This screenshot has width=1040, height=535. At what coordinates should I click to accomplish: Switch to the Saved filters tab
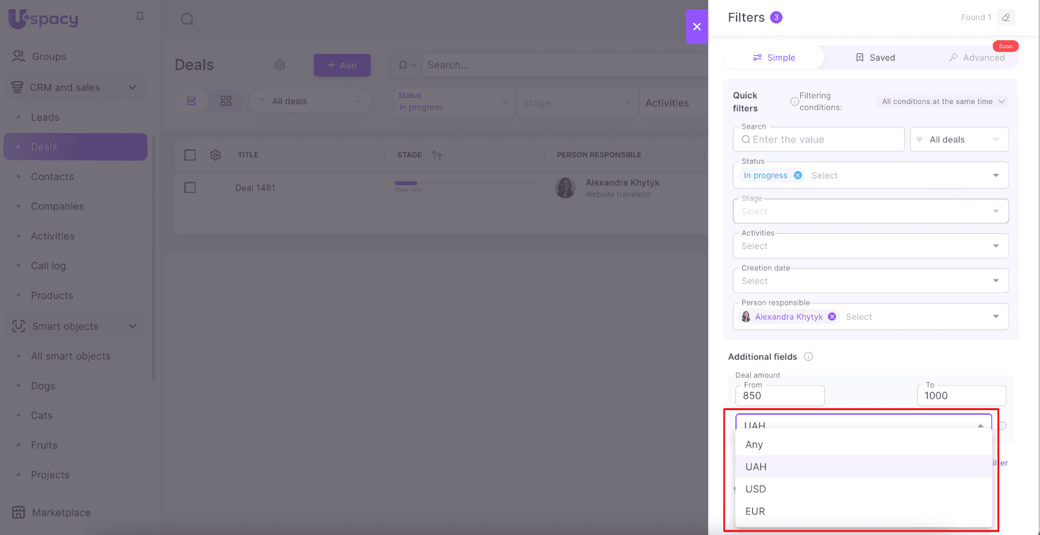875,57
